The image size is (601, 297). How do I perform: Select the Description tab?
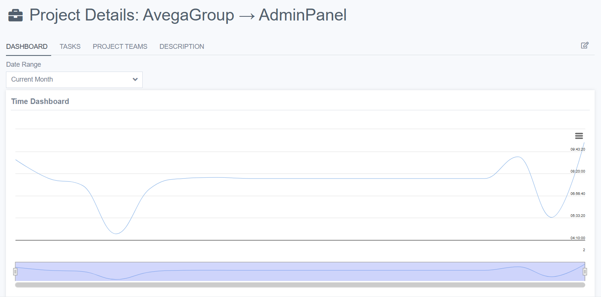(182, 47)
